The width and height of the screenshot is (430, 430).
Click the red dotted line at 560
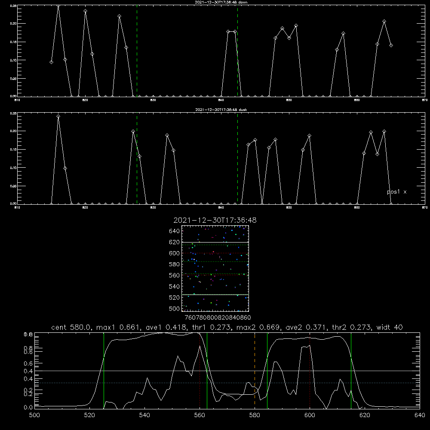(x=200, y=370)
